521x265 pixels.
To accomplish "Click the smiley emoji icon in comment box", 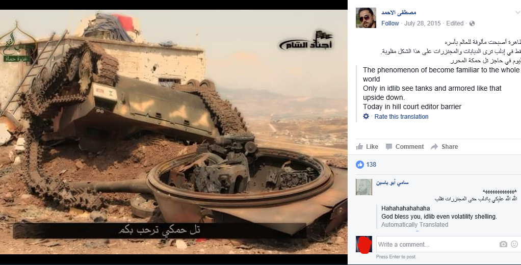I will click(x=514, y=244).
